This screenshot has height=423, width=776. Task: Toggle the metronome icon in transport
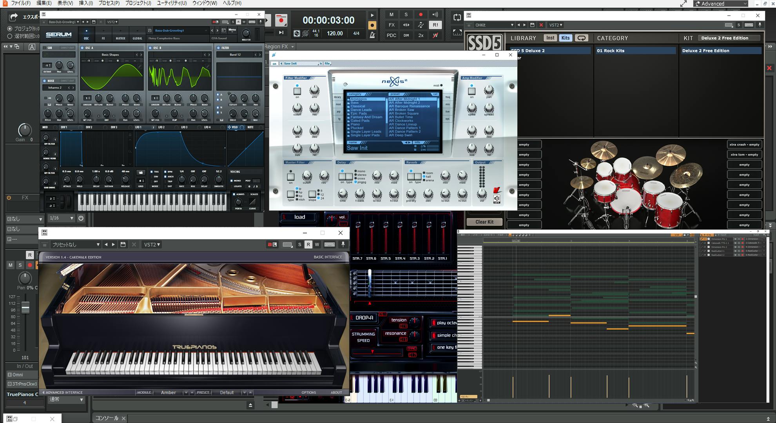[372, 35]
